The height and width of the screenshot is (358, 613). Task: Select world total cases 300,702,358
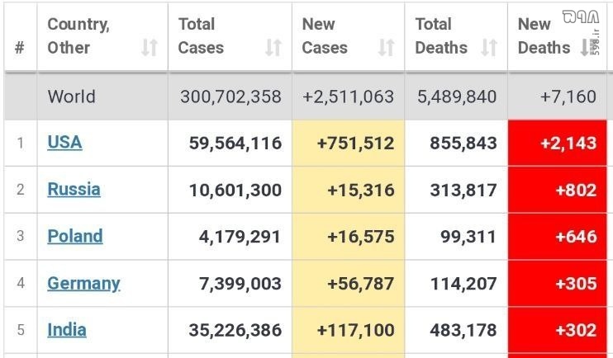[230, 97]
